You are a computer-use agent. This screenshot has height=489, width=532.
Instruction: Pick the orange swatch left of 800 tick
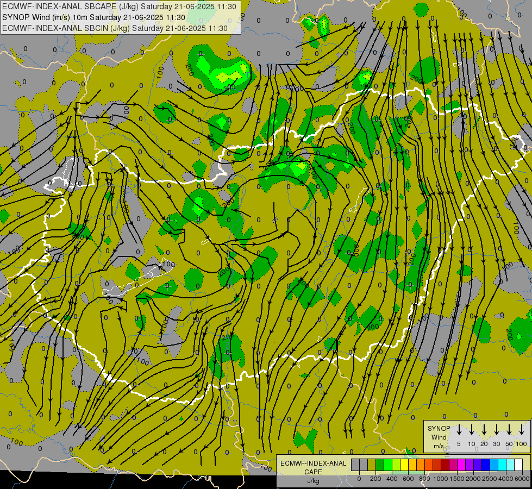click(421, 465)
